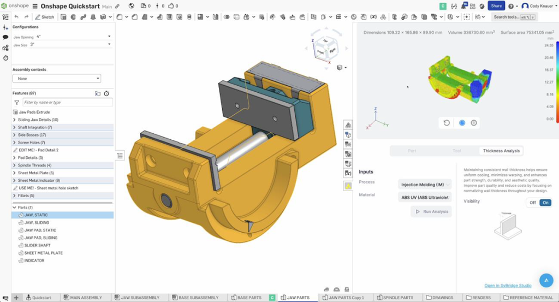Click the blue round floating action button
Image resolution: width=559 pixels, height=302 pixels.
point(546,280)
